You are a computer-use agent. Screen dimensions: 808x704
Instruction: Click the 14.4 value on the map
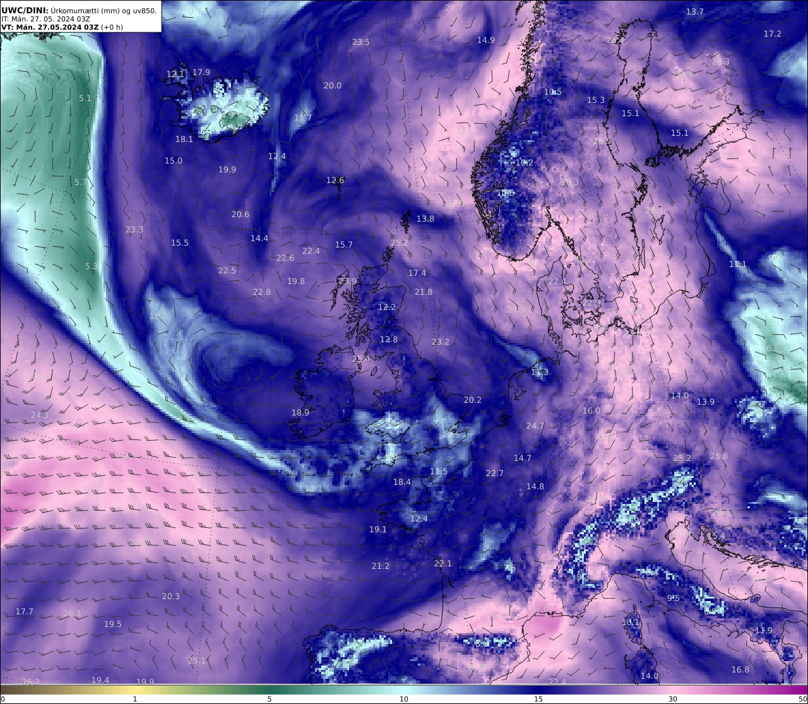[259, 238]
